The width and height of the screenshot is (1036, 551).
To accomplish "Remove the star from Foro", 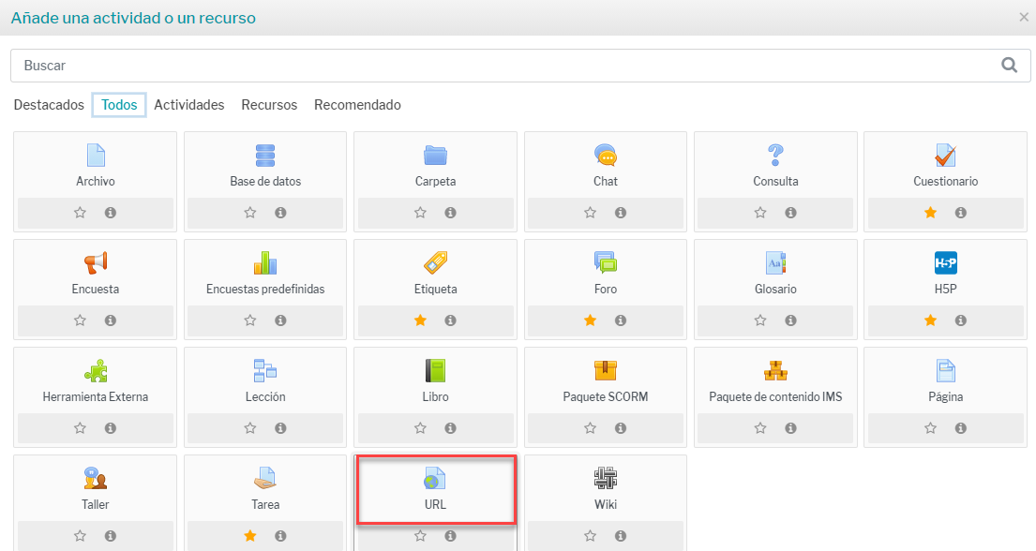I will (x=590, y=320).
